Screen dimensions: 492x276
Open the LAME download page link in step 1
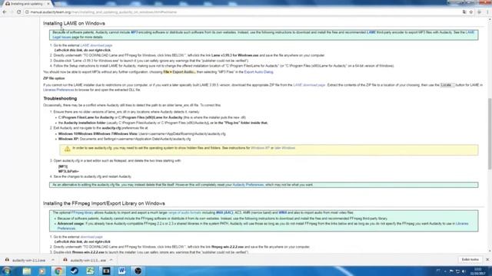(x=96, y=45)
